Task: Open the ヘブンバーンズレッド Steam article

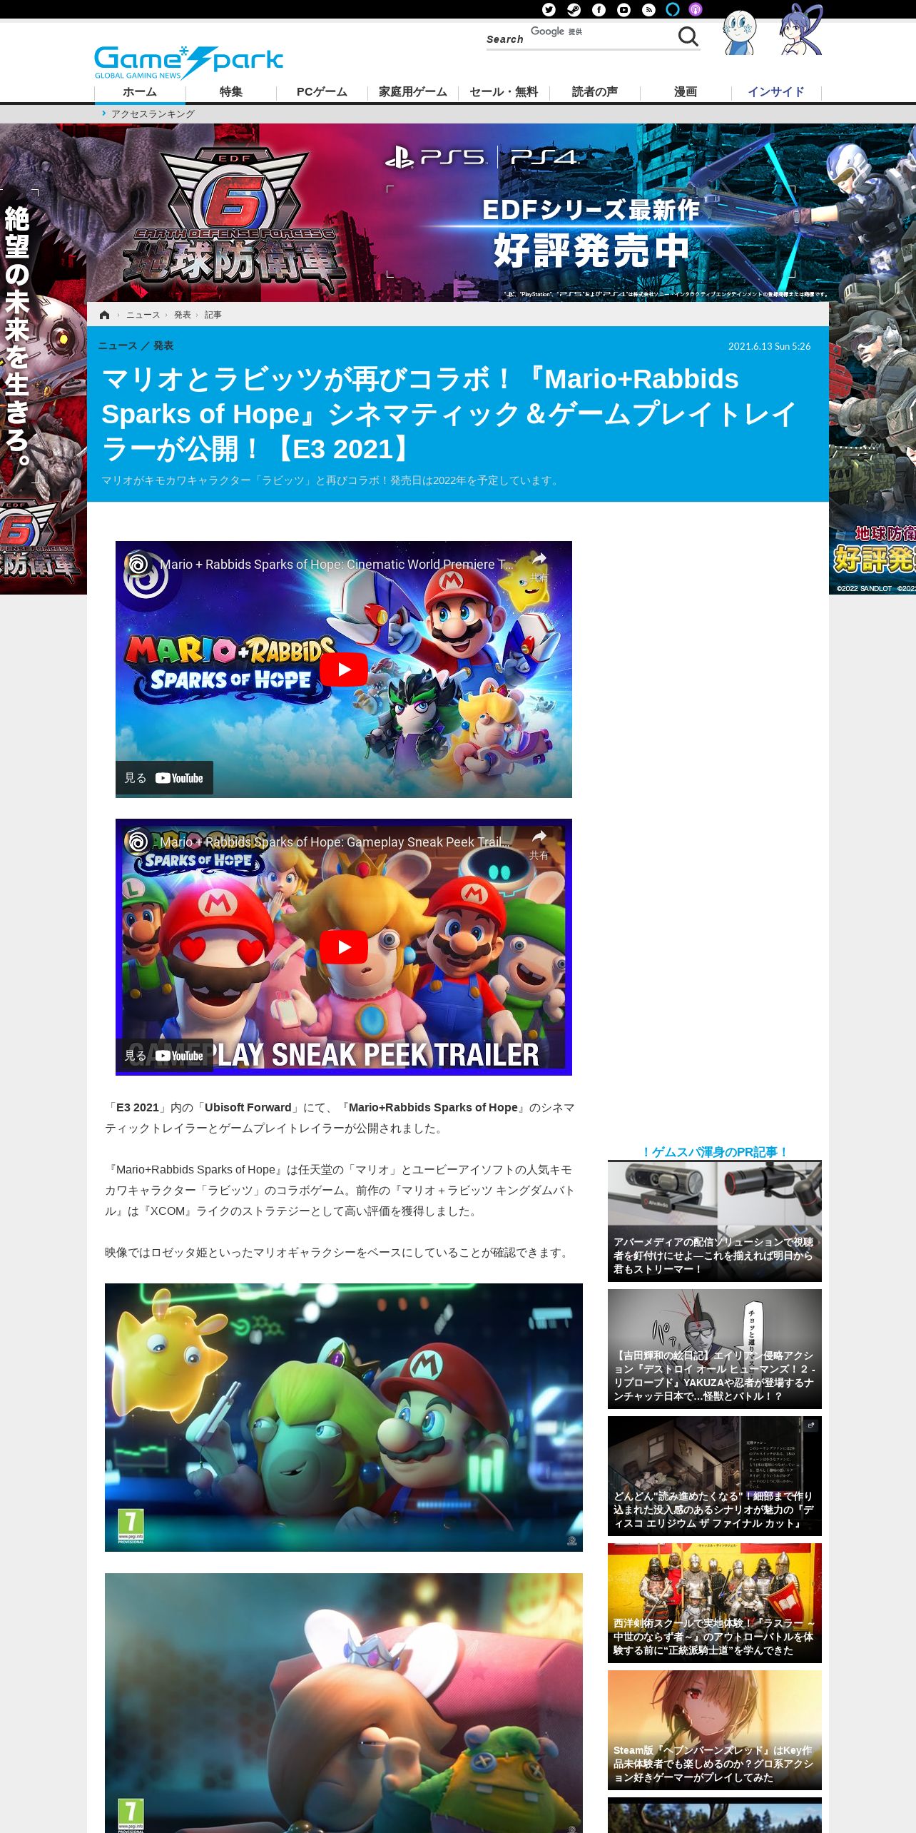Action: click(x=715, y=1730)
